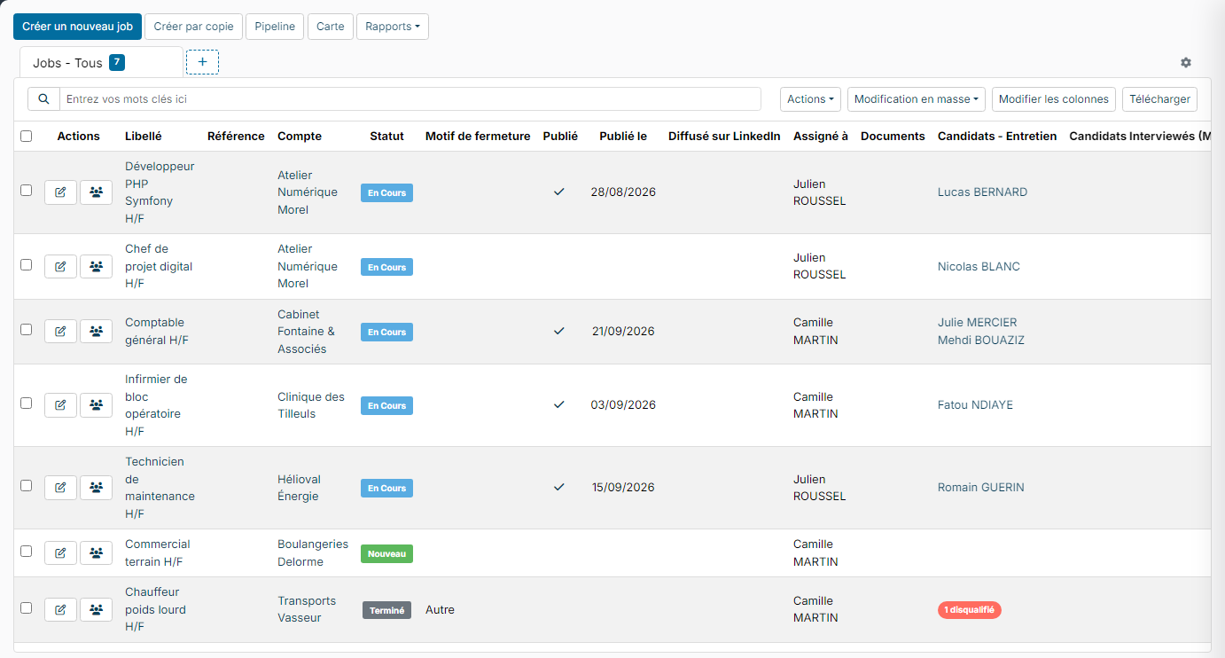Edit the Infirmier de bloc opératoire job
Image resolution: width=1225 pixels, height=658 pixels.
click(x=60, y=404)
